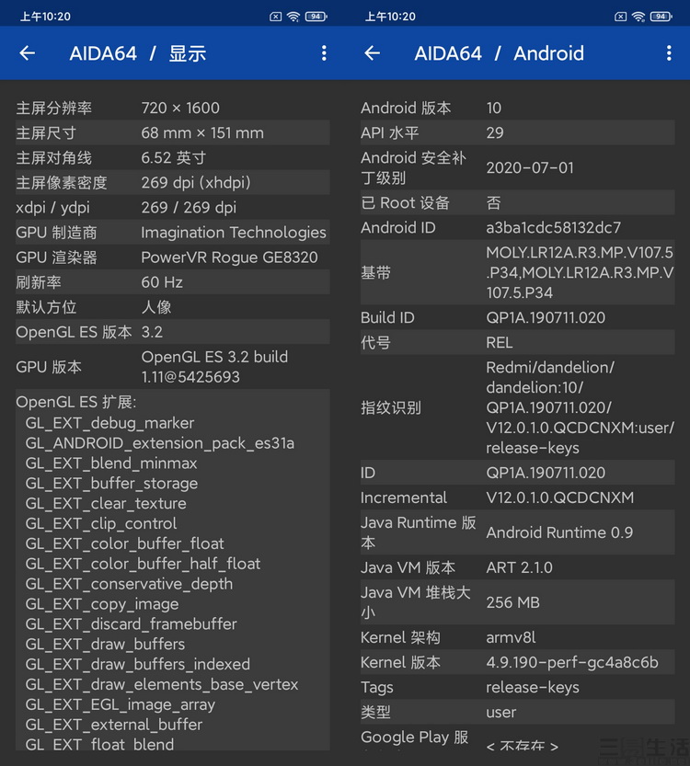The height and width of the screenshot is (766, 690).
Task: Select GL_EXT_blend_minmax extension
Action: click(111, 463)
